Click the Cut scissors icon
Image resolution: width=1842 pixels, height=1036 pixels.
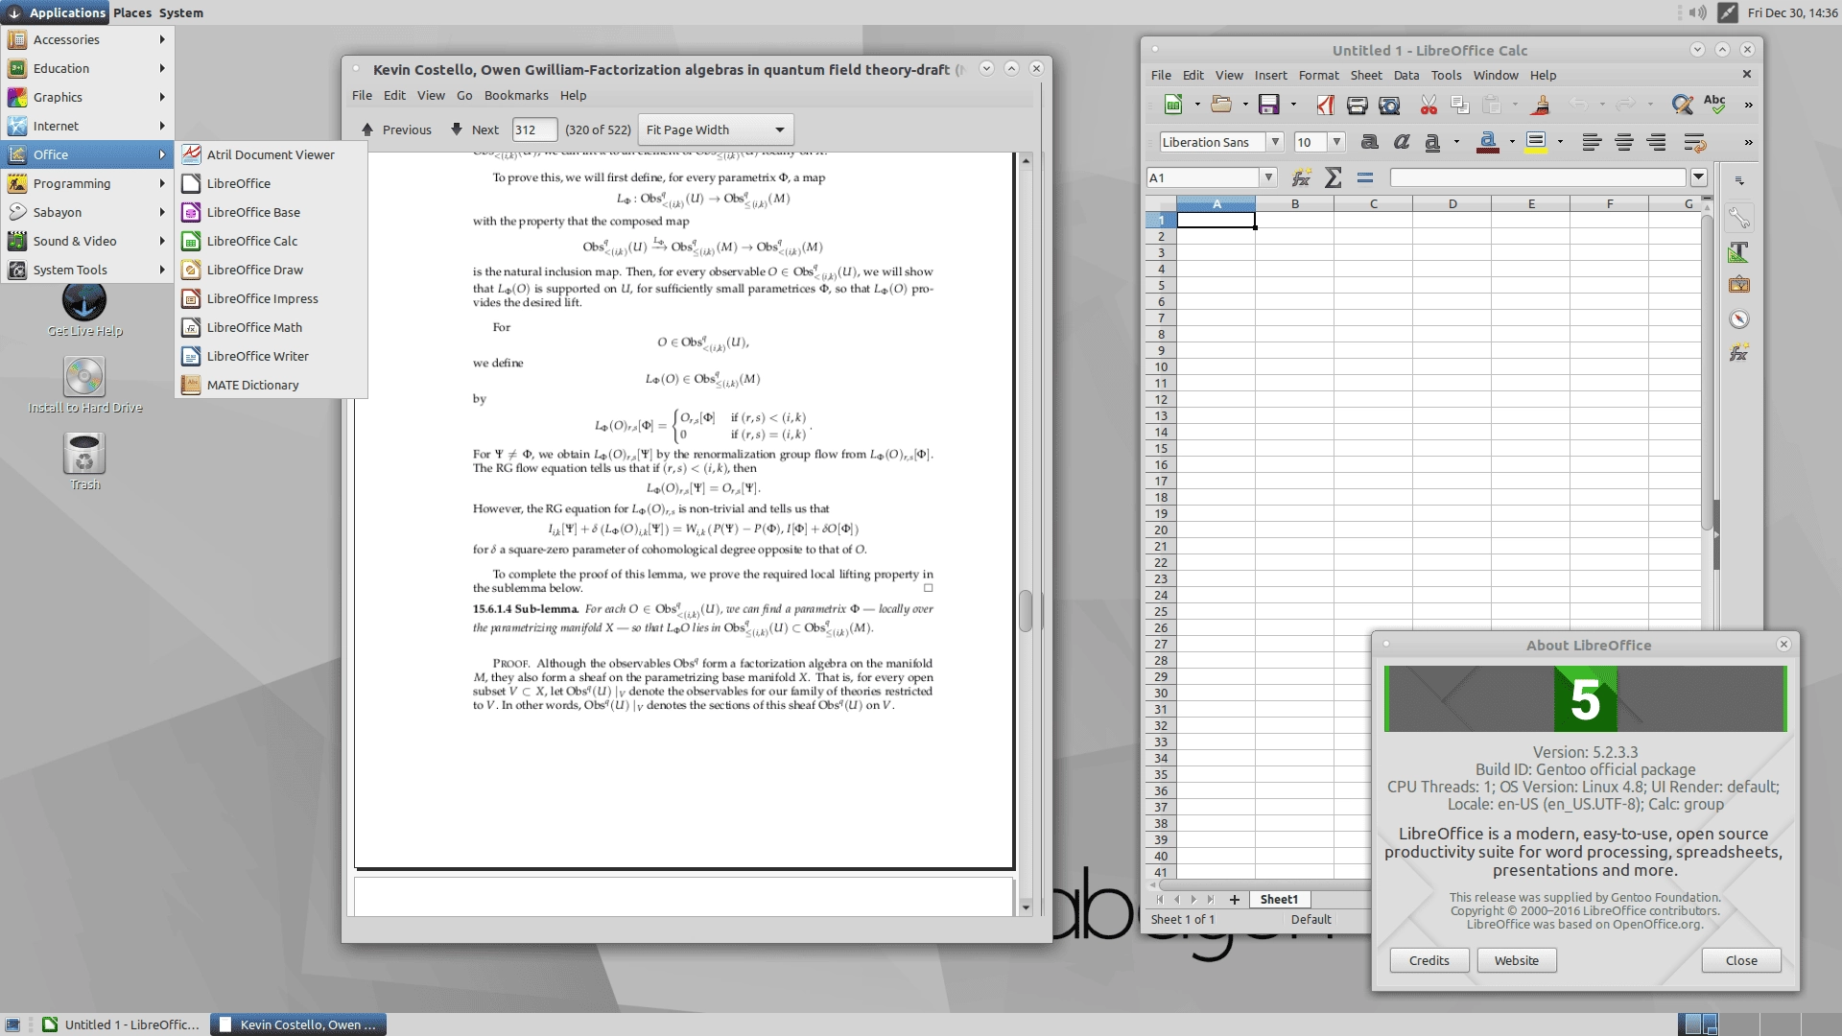tap(1429, 105)
